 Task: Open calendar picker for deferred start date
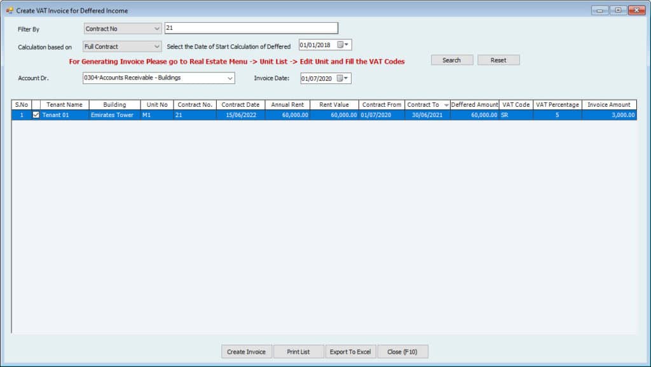coord(343,45)
